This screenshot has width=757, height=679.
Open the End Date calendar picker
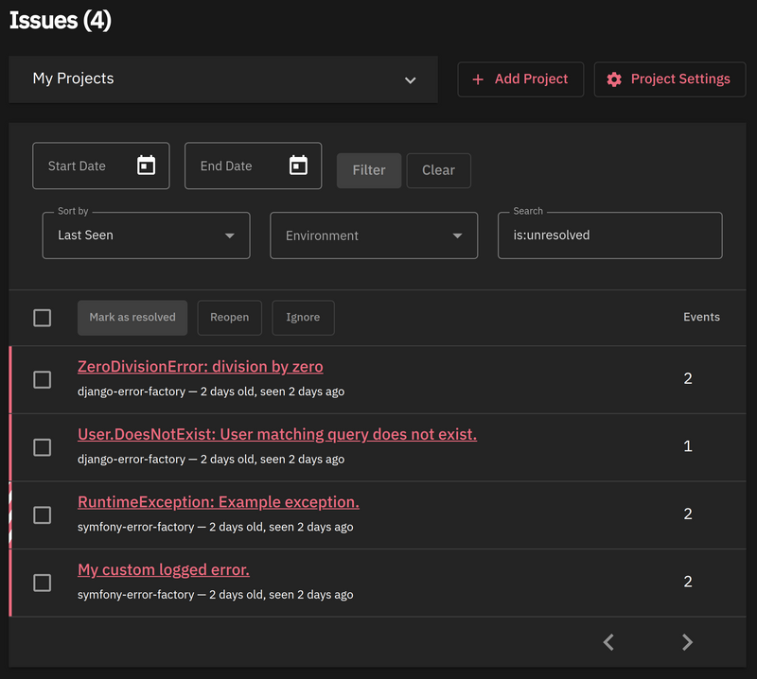[298, 165]
